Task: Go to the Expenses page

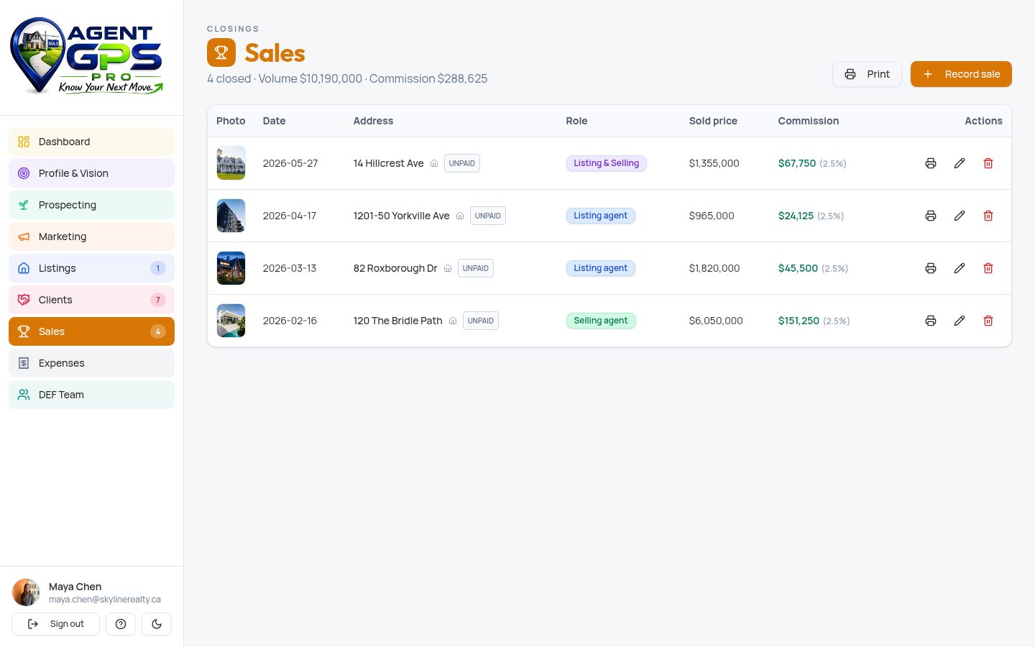Action: point(91,363)
